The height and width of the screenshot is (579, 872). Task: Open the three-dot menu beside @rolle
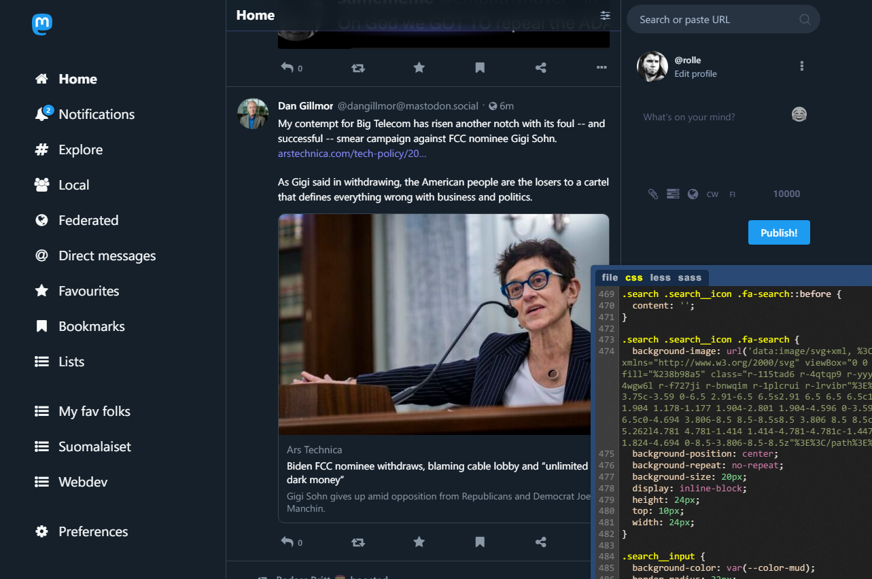coord(802,67)
